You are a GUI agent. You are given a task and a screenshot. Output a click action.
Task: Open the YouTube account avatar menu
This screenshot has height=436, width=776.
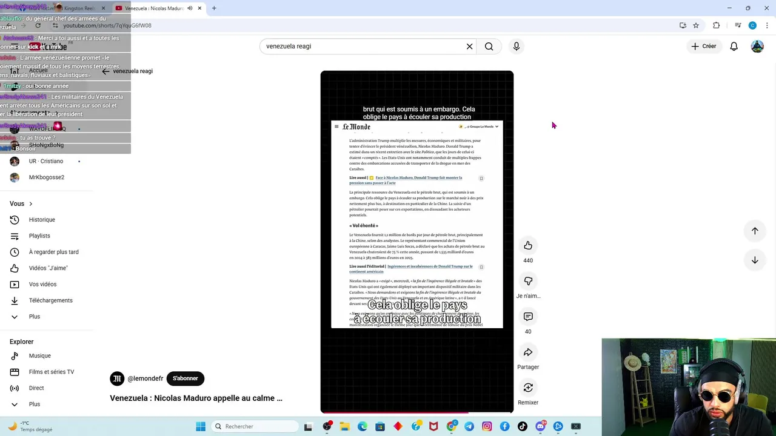click(757, 46)
